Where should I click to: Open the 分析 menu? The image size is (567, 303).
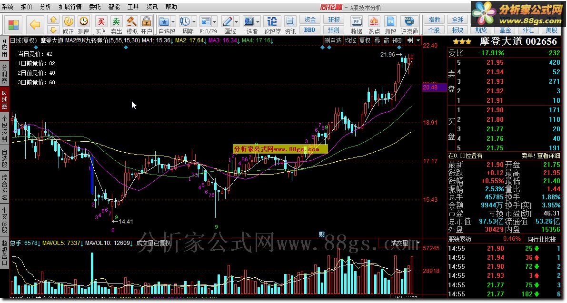coord(45,7)
